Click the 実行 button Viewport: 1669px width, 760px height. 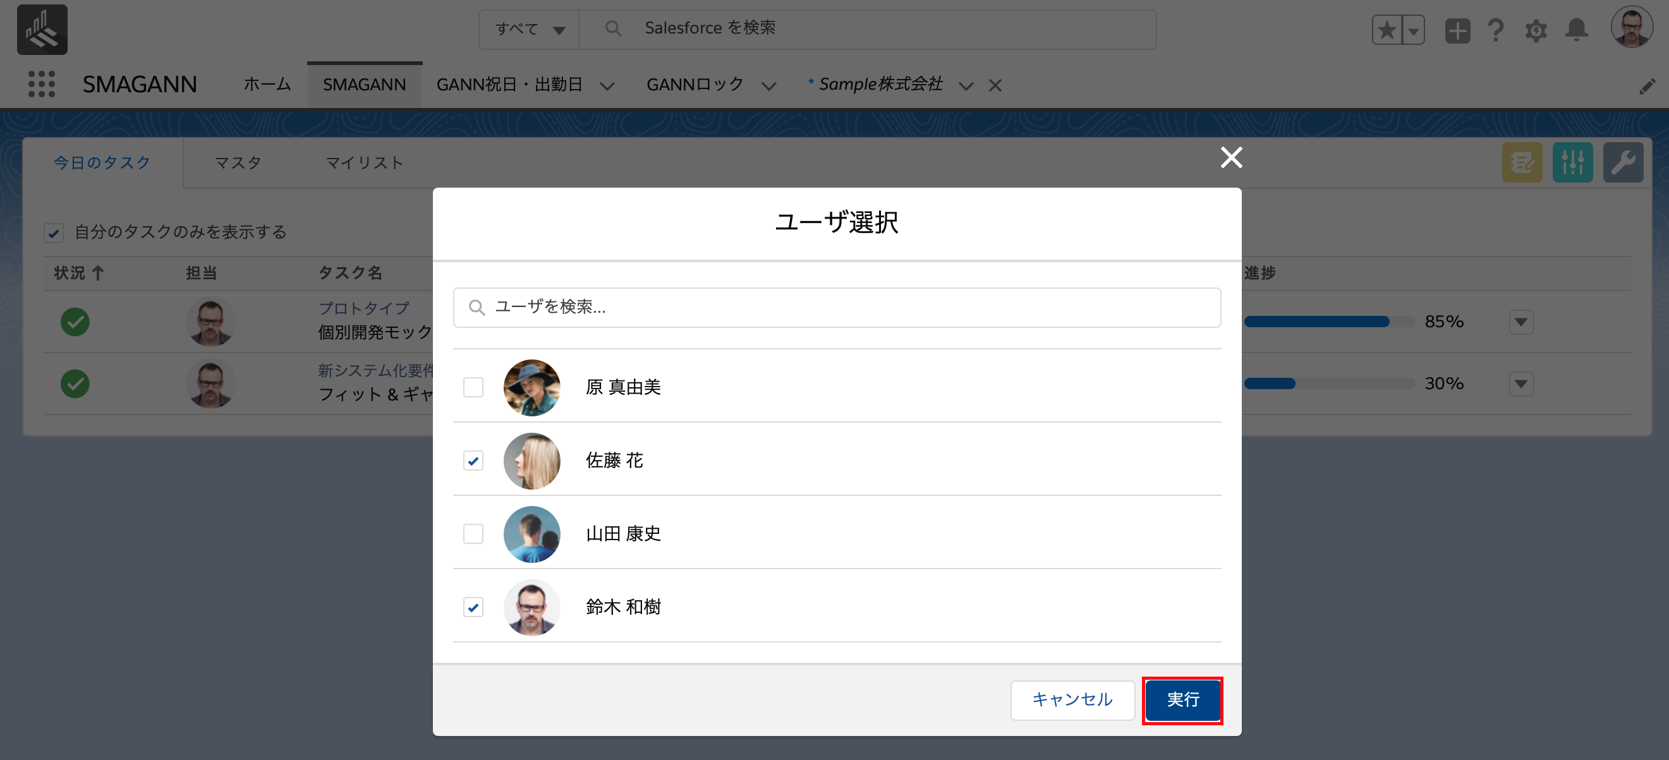click(1182, 700)
